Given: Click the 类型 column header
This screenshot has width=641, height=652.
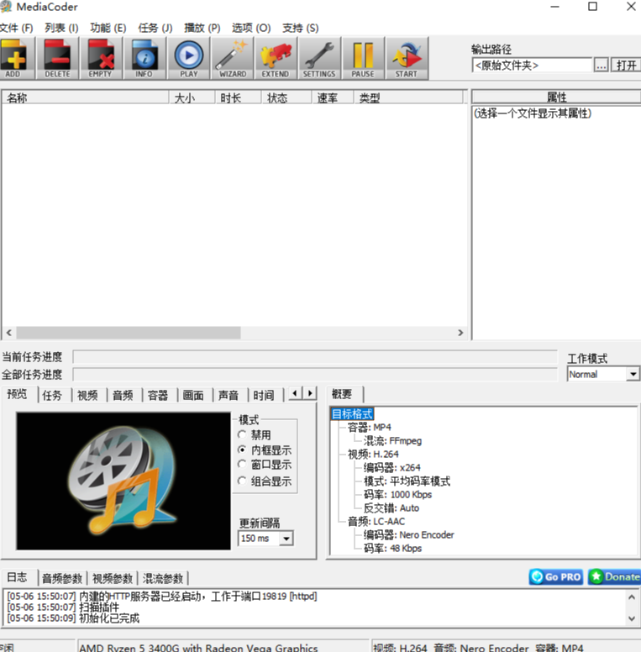Looking at the screenshot, I should [x=408, y=98].
